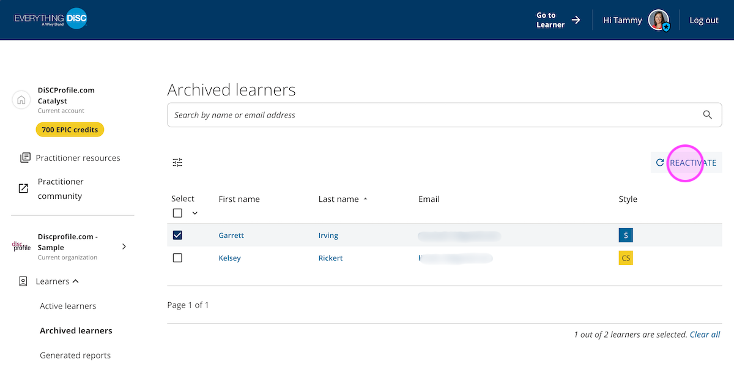Expand the Discprofile.com - Sample organization chevron
This screenshot has height=367, width=734.
tap(124, 247)
